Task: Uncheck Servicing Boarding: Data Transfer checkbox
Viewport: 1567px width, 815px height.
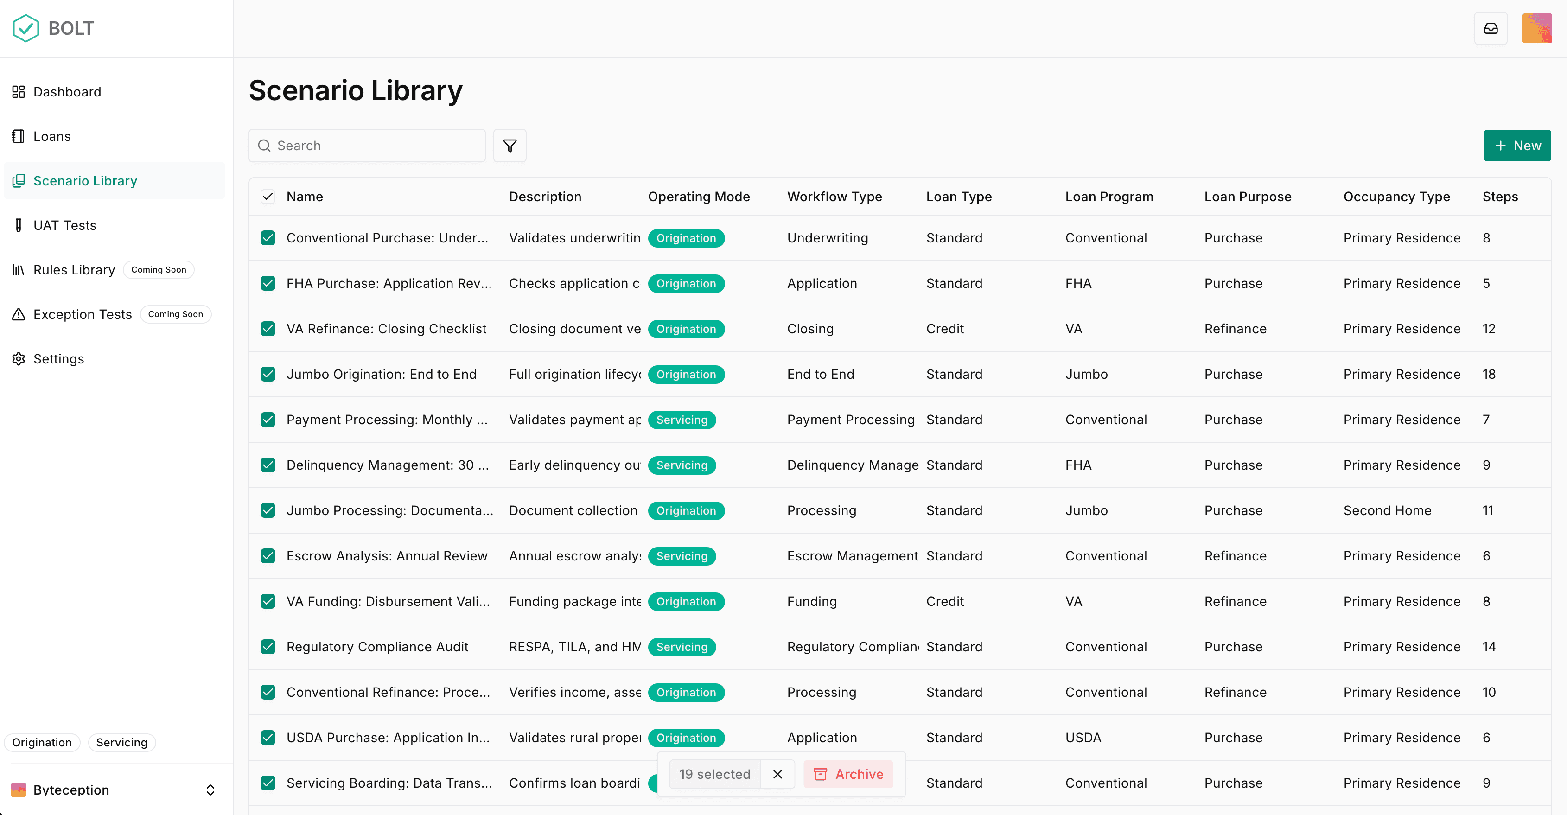Action: coord(268,783)
